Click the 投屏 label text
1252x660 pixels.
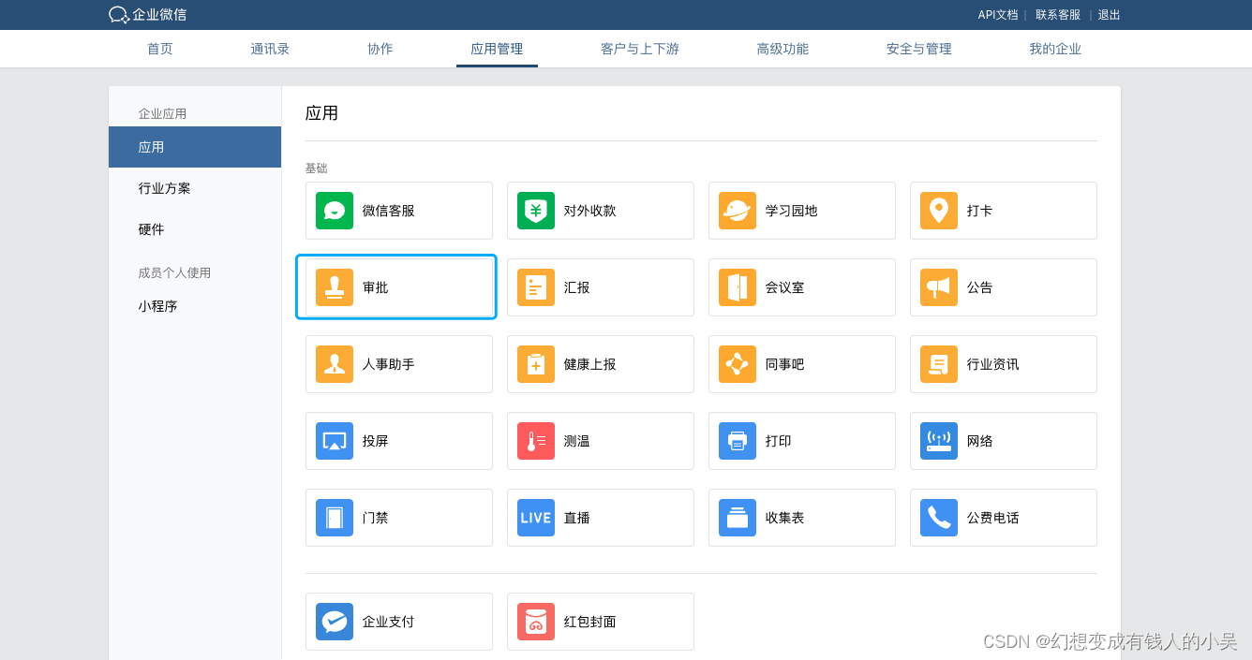coord(376,441)
